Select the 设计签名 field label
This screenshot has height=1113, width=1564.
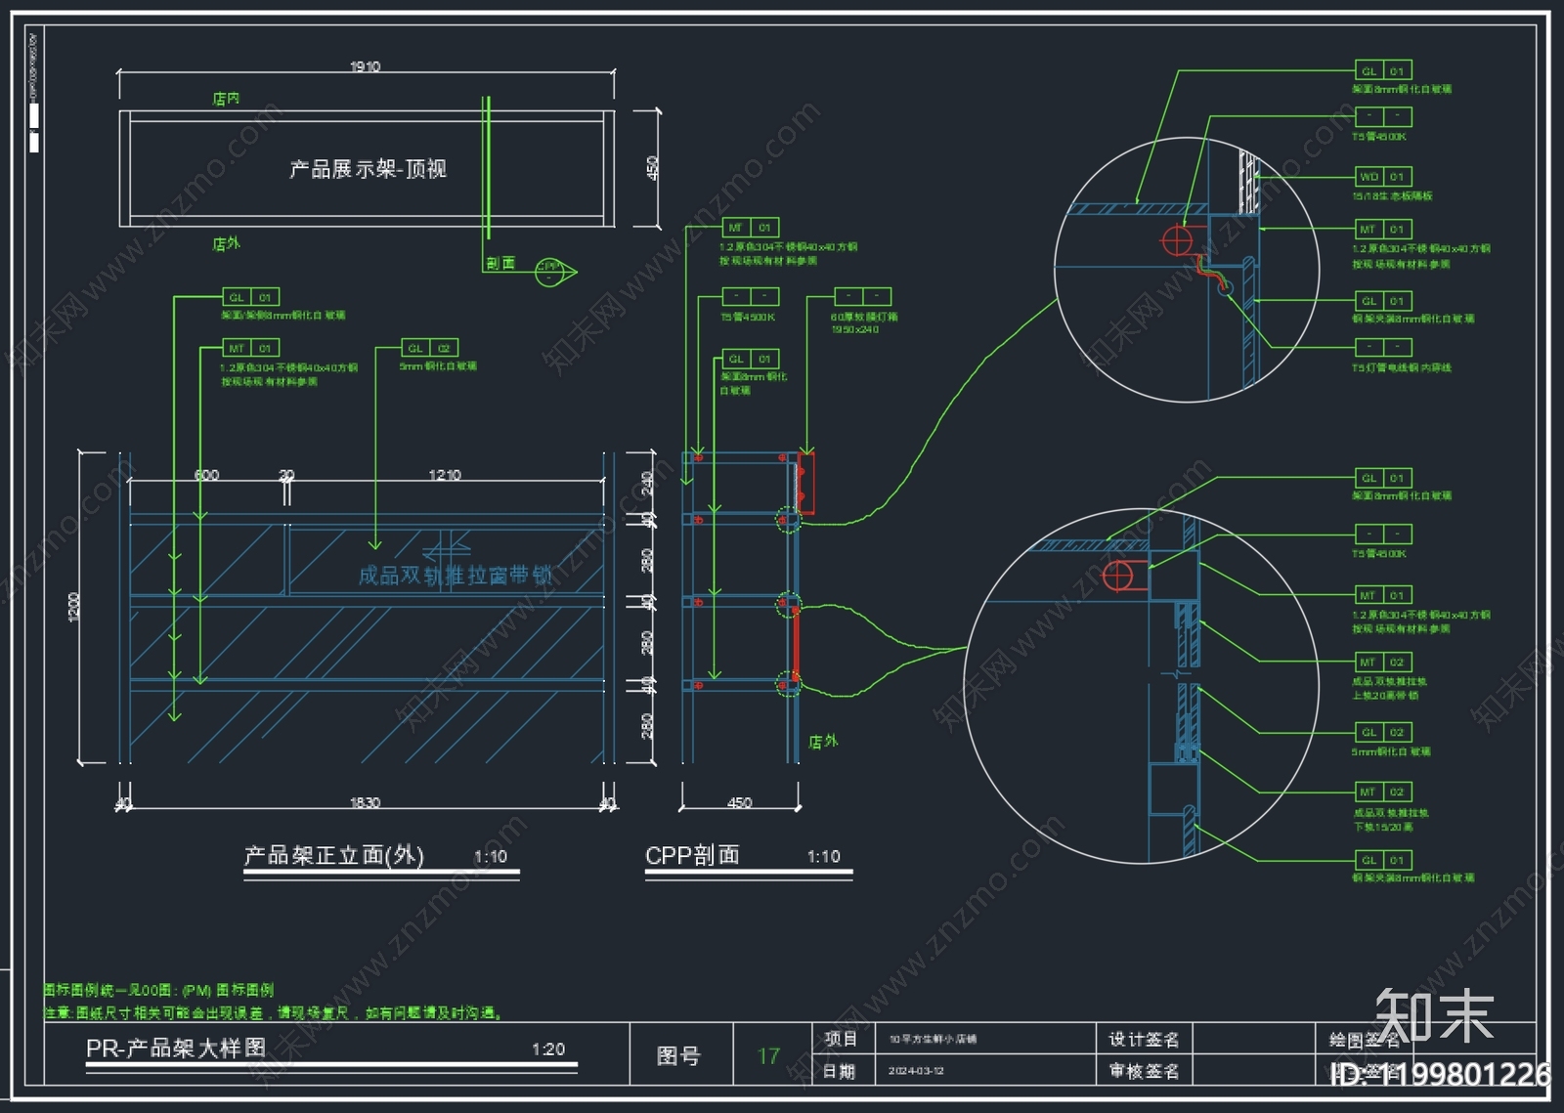coord(1144,1039)
